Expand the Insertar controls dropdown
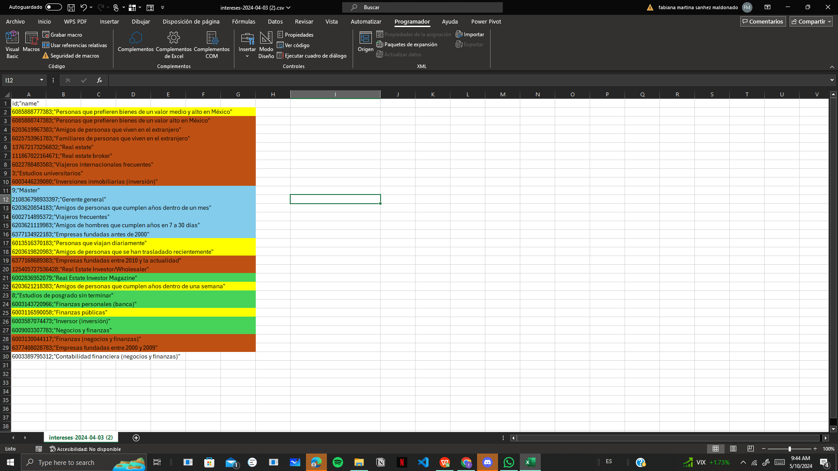838x471 pixels. click(x=247, y=56)
